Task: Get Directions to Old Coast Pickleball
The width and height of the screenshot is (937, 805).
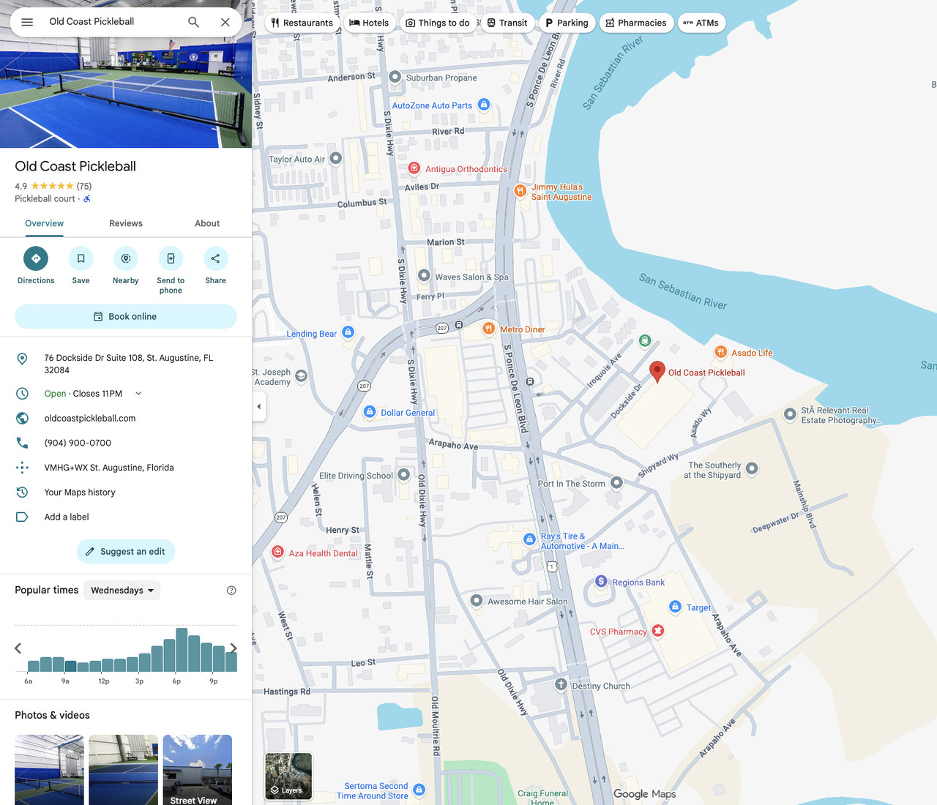Action: click(36, 258)
